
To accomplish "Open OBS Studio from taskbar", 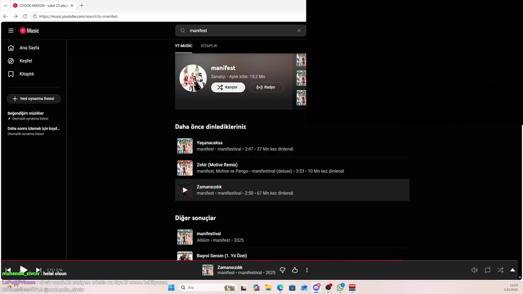I will tap(328, 287).
